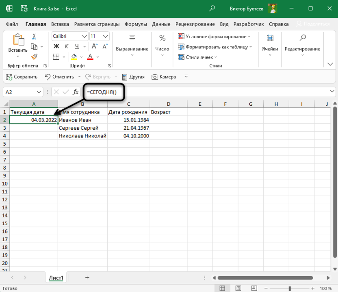Viewport: 338px width, 292px height.
Task: Click the Отменить undo button
Action: coord(59,76)
